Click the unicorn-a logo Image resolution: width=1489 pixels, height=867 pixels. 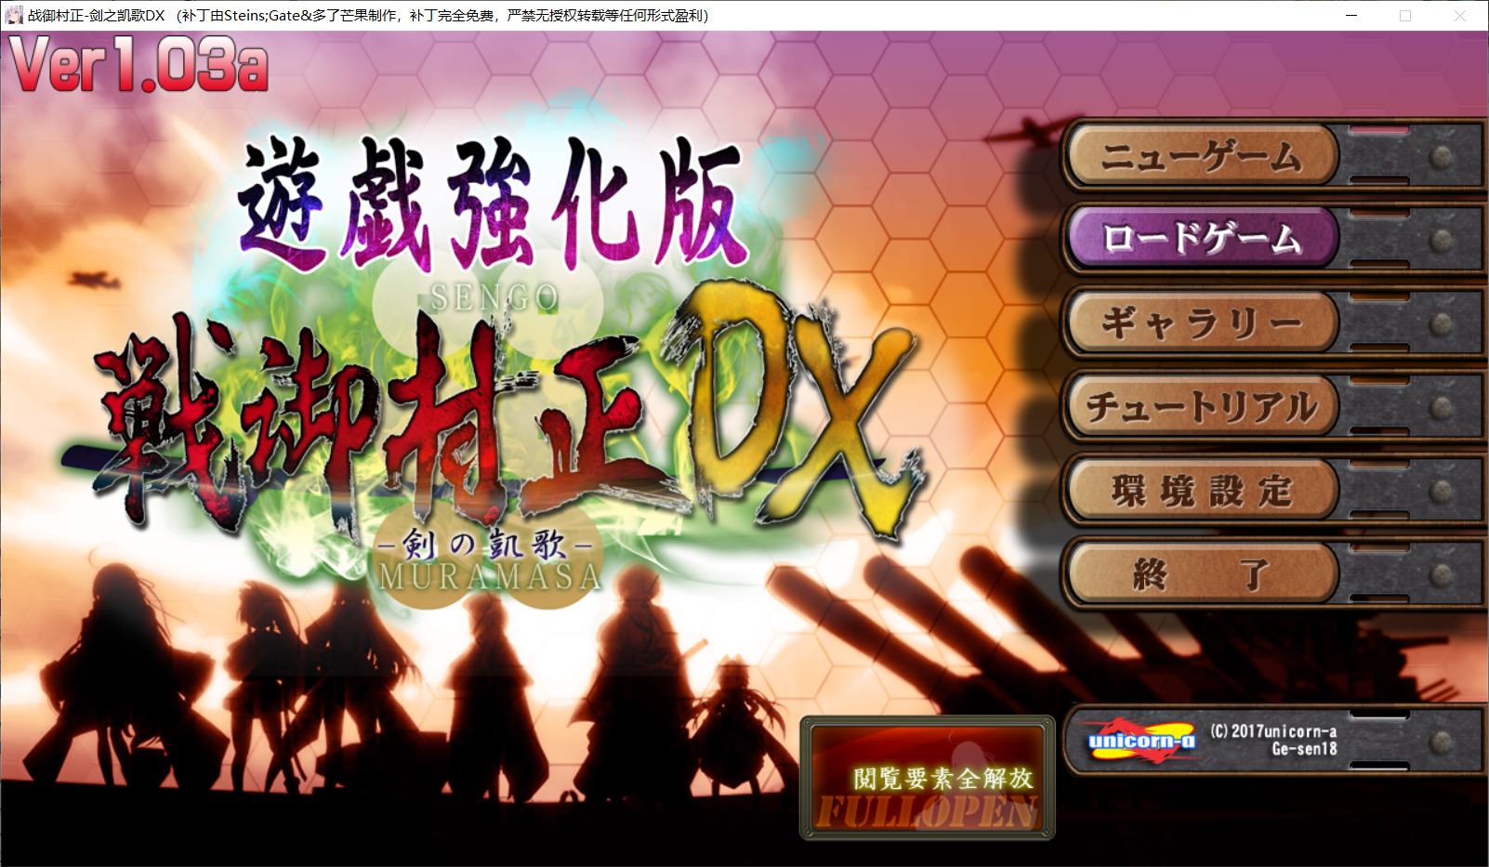(1141, 741)
